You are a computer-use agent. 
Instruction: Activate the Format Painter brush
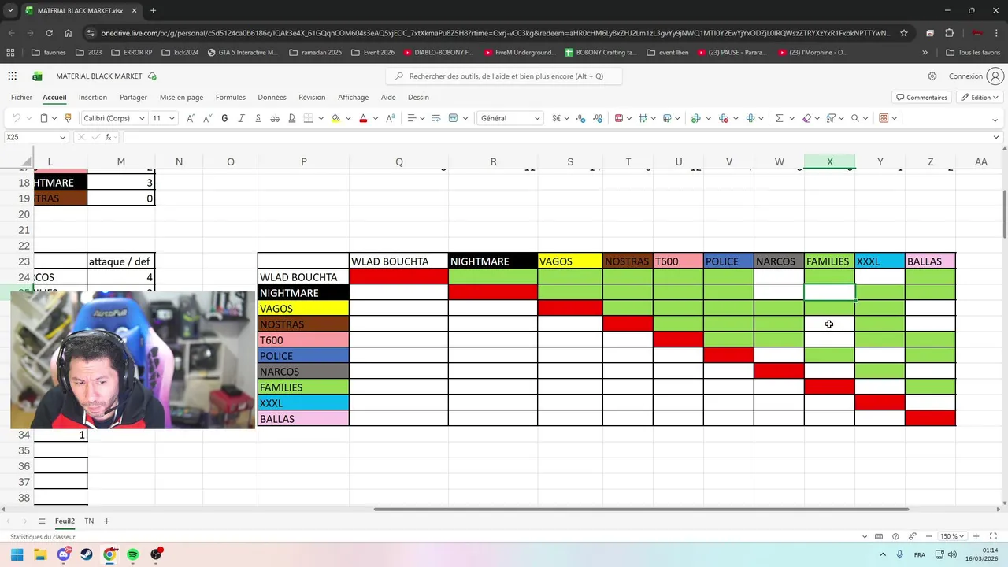[x=68, y=118]
